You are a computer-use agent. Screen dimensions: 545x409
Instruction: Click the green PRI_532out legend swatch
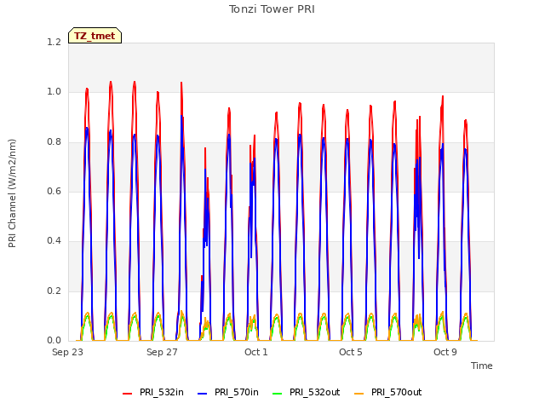point(278,393)
